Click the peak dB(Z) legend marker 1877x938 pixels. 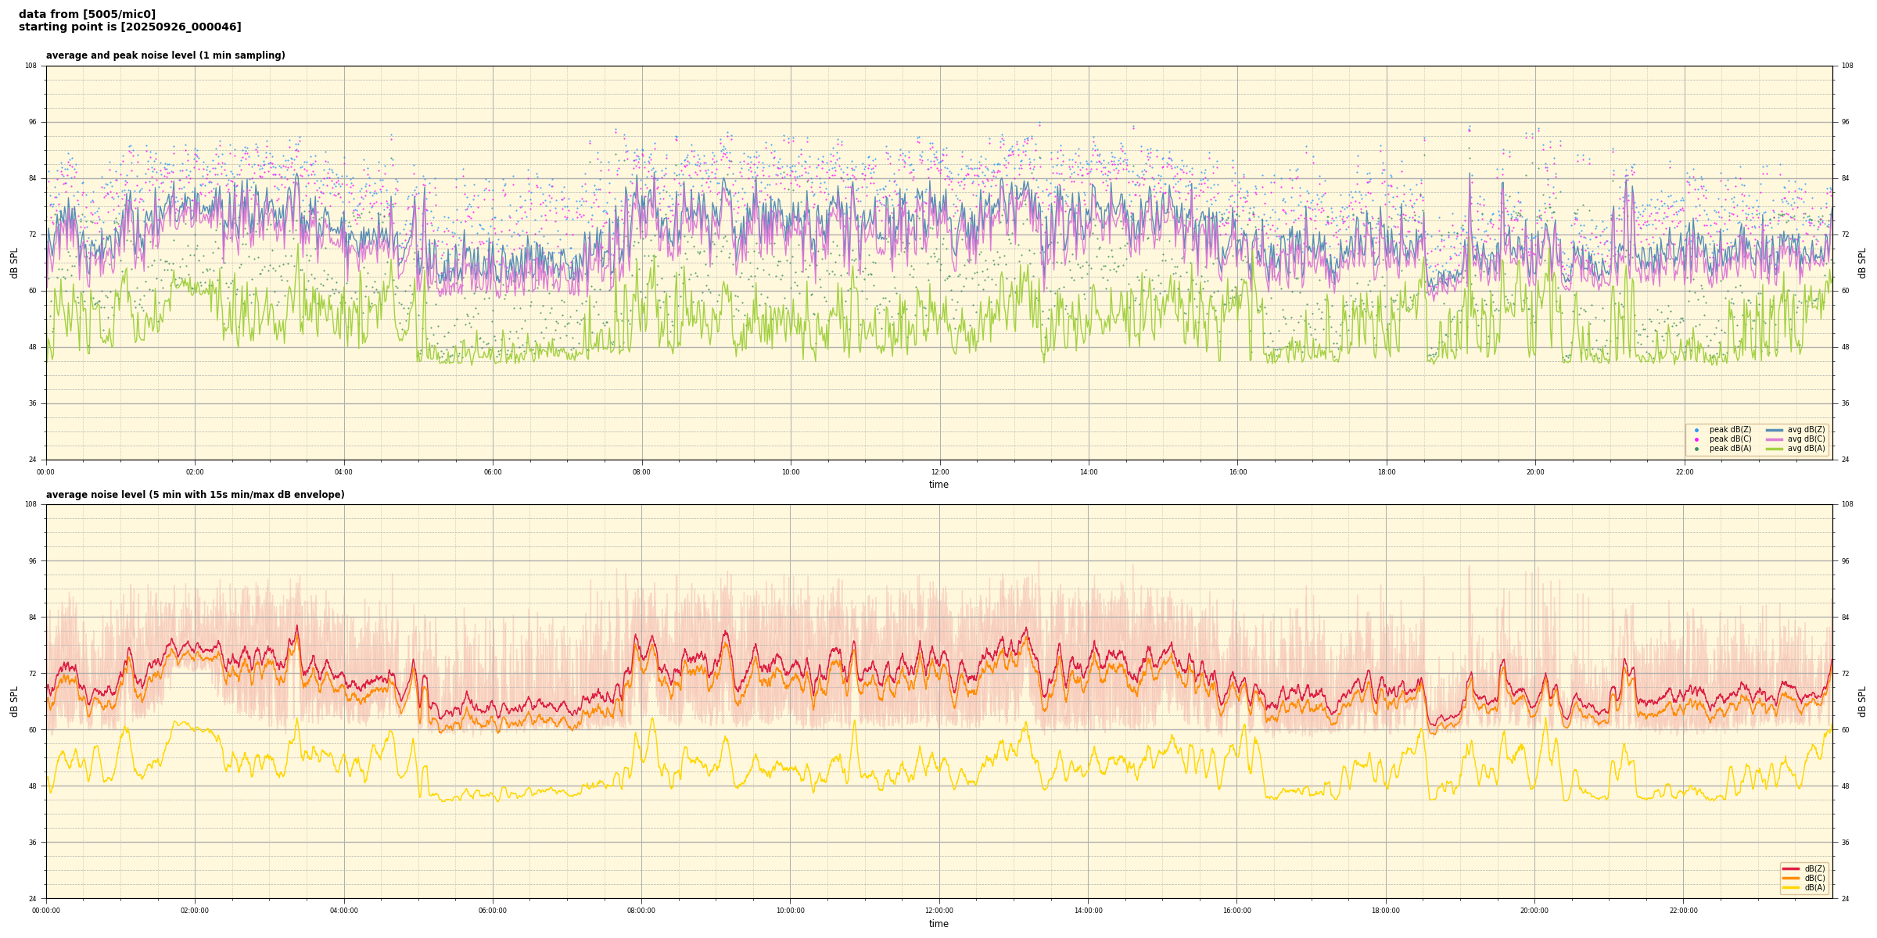pos(1696,430)
